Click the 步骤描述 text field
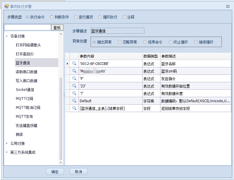Viewport: 234px width, 180px height. point(117,31)
